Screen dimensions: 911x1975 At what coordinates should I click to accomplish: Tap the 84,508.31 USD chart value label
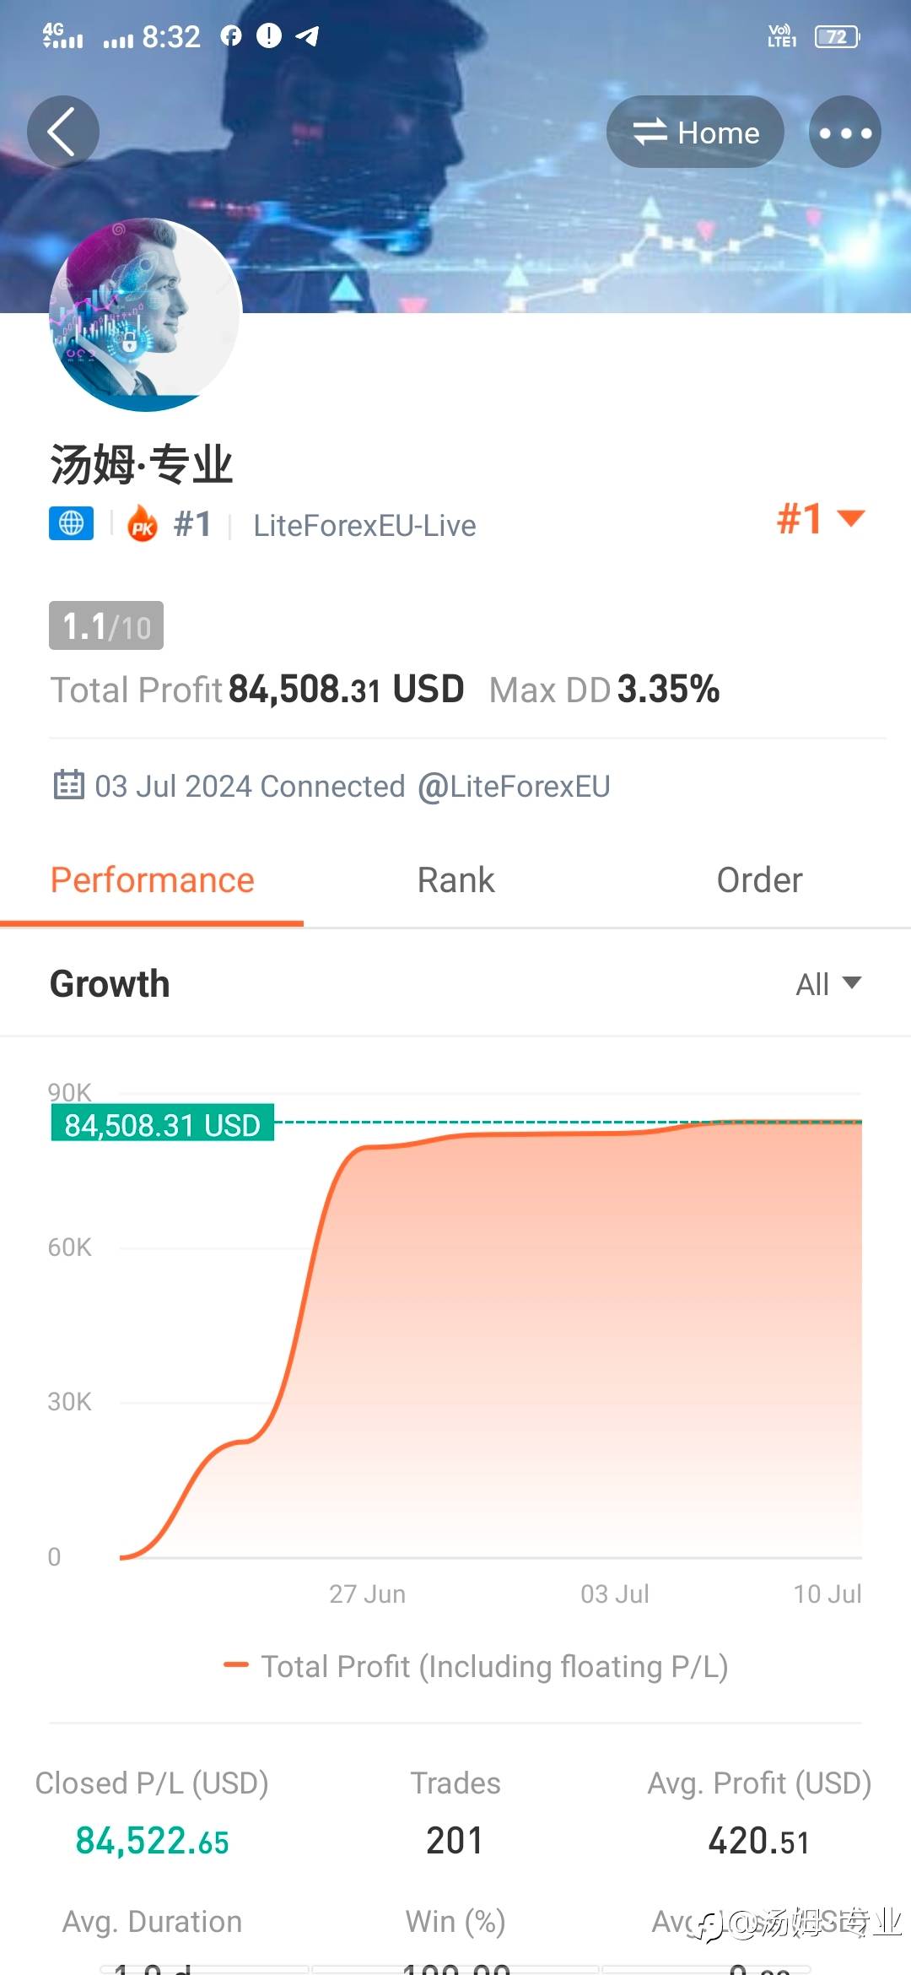163,1125
